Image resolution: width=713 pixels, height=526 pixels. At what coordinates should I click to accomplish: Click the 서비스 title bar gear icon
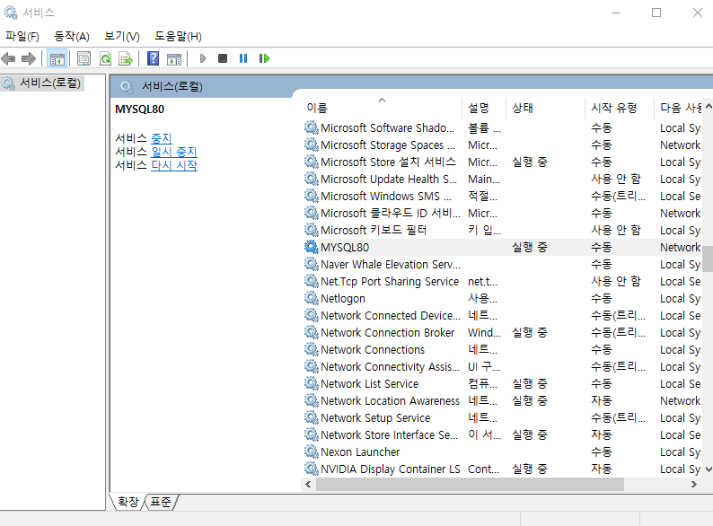pos(11,13)
